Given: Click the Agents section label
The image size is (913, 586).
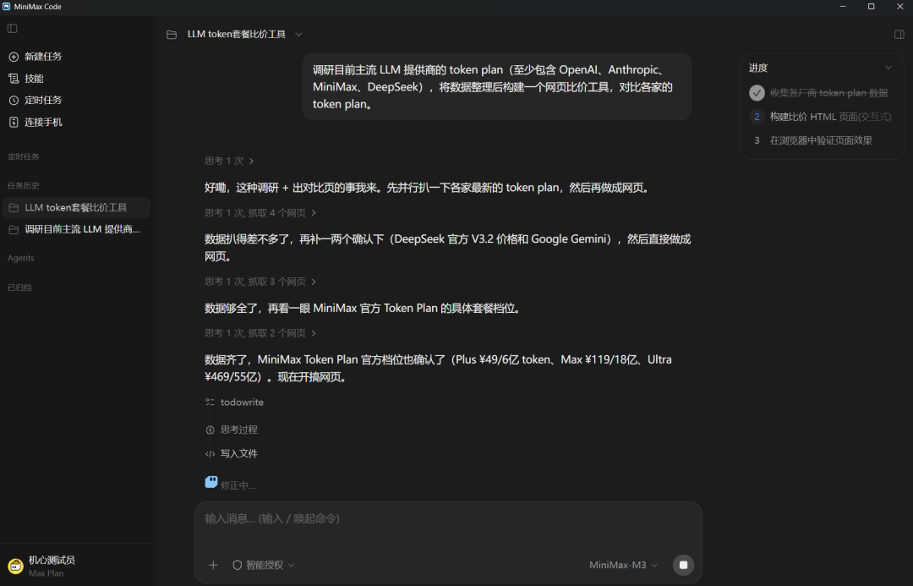Looking at the screenshot, I should (x=21, y=258).
